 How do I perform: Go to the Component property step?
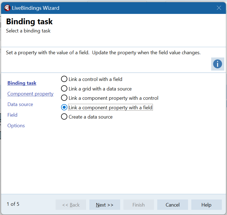pyautogui.click(x=30, y=94)
